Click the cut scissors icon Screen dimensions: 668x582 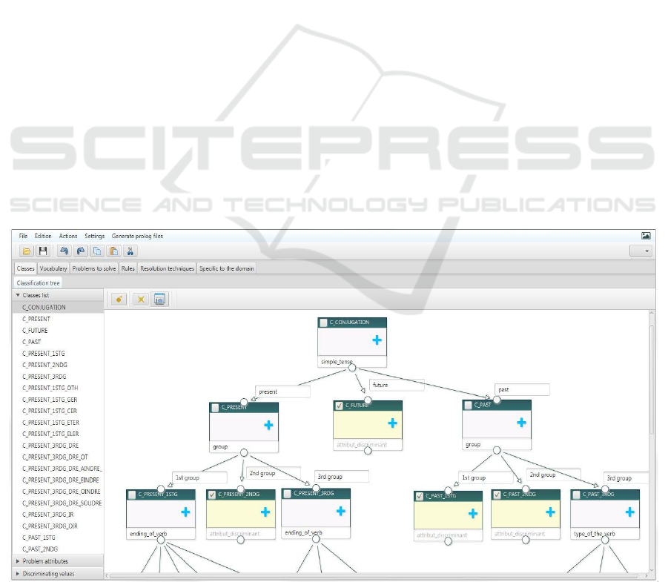click(130, 251)
